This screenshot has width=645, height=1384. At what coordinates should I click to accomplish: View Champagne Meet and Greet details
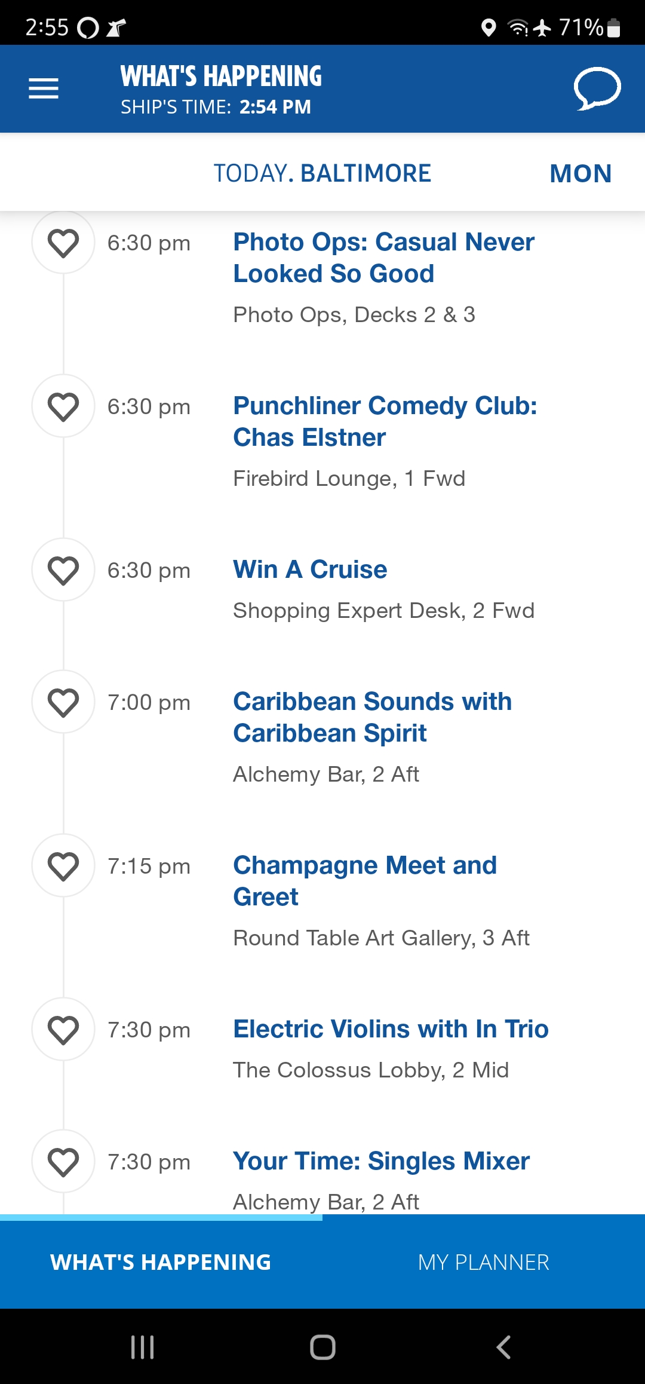point(365,881)
